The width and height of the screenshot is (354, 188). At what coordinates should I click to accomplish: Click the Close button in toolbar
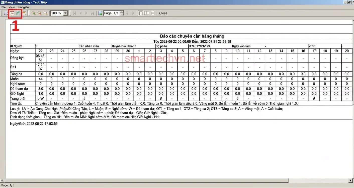(163, 13)
